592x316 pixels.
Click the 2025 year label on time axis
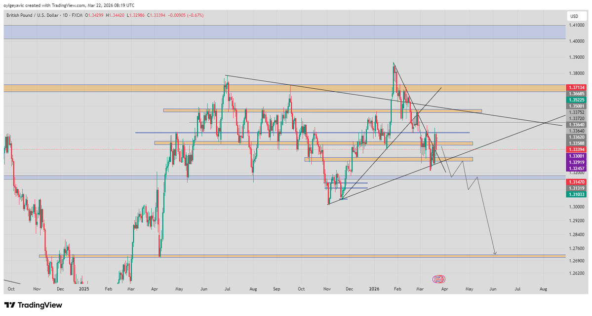click(84, 289)
